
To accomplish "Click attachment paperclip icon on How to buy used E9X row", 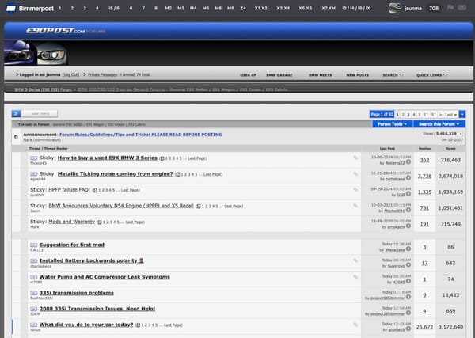I will click(355, 158).
